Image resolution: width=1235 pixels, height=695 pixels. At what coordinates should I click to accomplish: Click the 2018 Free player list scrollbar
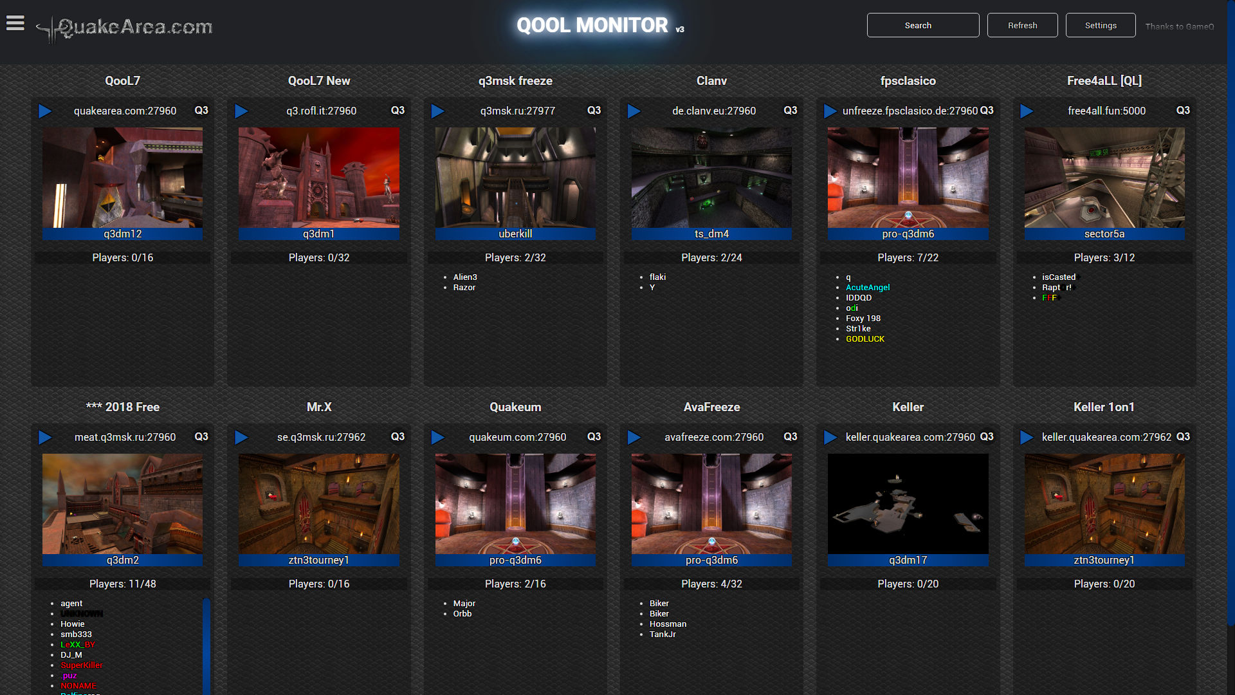206,645
